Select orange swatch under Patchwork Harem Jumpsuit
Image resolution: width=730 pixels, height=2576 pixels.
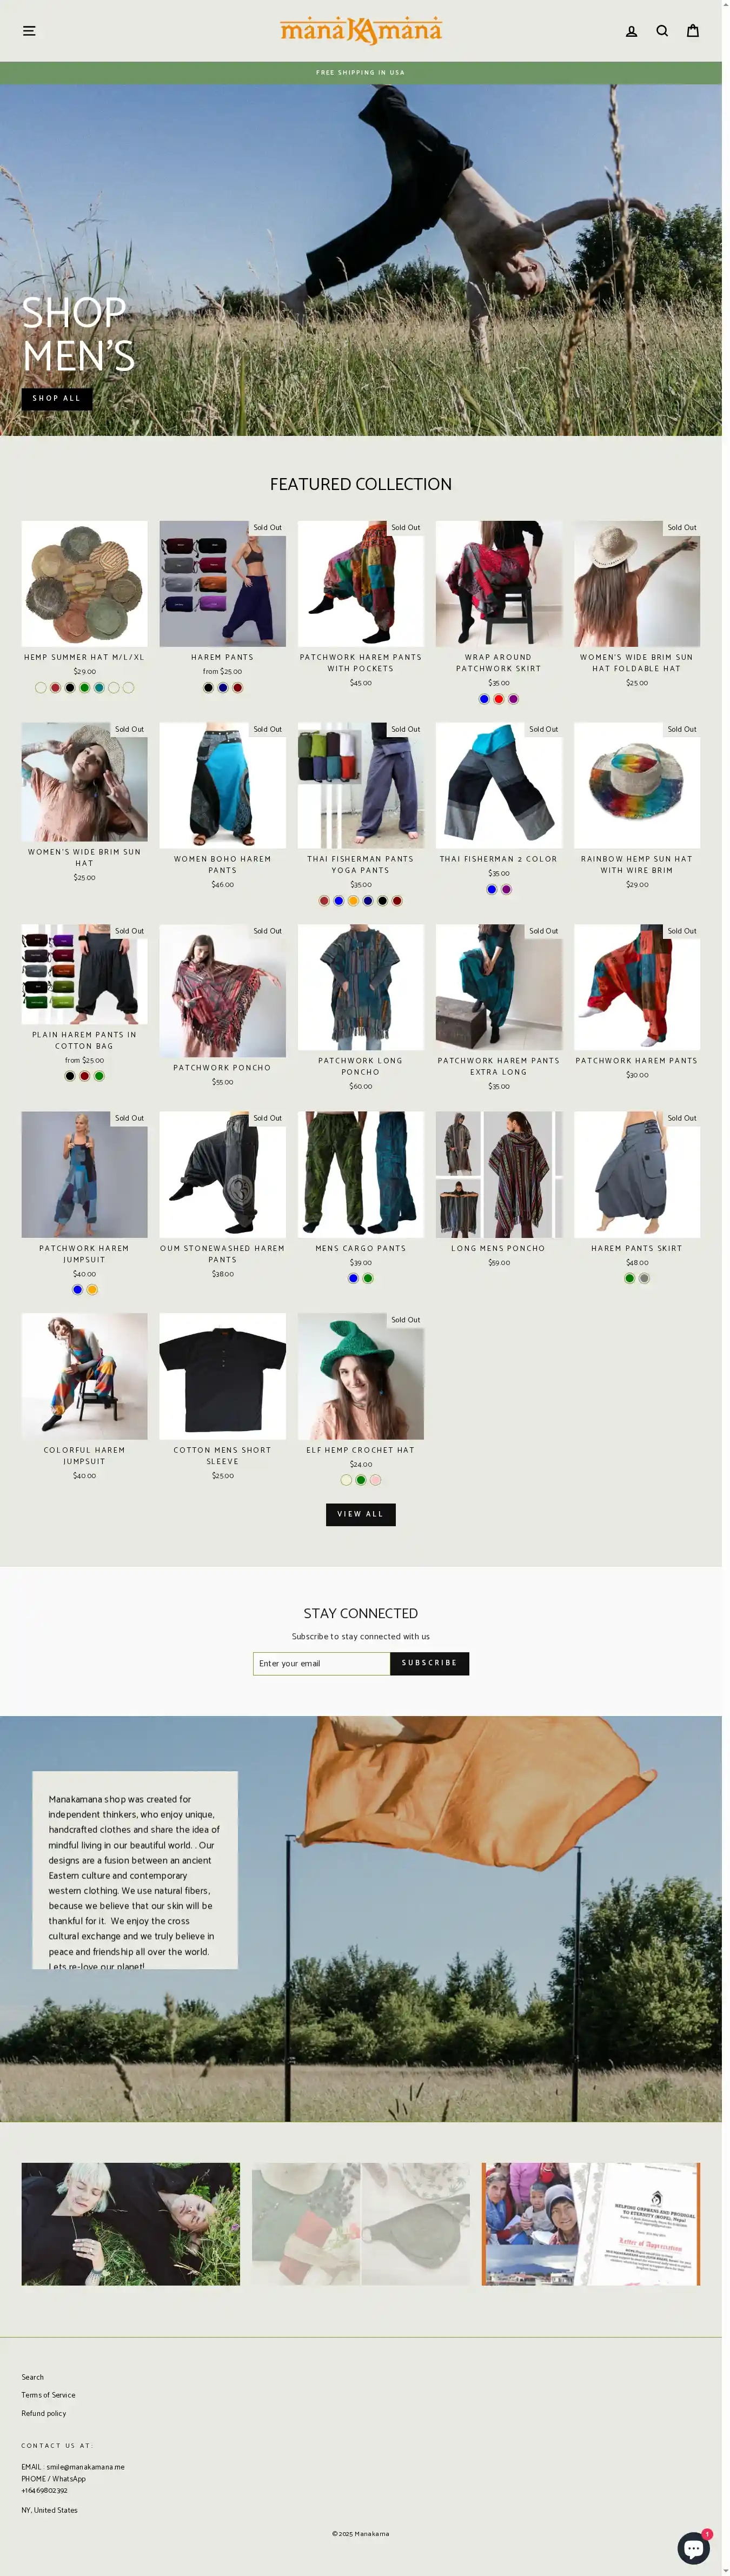(92, 1290)
